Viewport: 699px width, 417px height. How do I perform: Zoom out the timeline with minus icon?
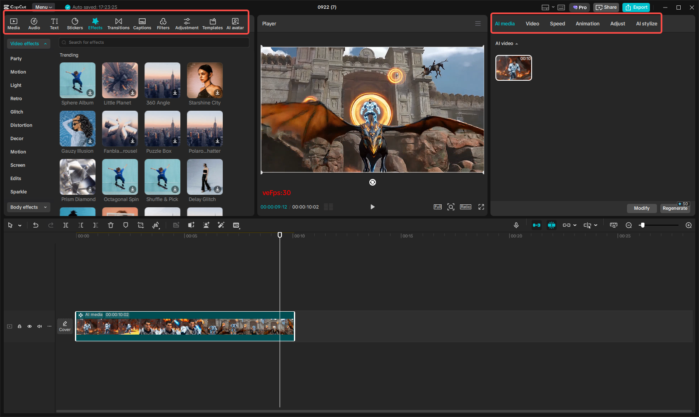click(x=629, y=225)
